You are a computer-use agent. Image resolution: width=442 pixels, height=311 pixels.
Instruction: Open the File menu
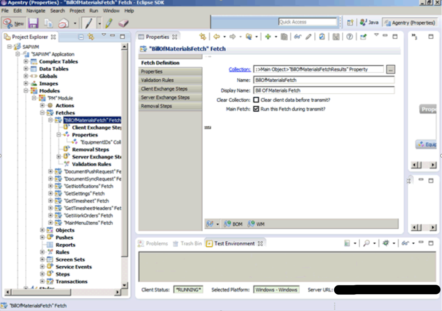(x=5, y=11)
